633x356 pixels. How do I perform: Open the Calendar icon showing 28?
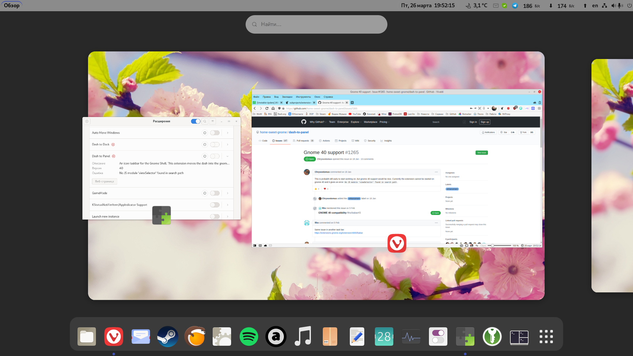click(x=384, y=337)
